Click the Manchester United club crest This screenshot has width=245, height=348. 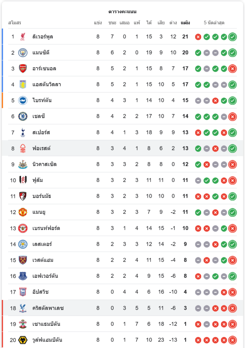23,212
